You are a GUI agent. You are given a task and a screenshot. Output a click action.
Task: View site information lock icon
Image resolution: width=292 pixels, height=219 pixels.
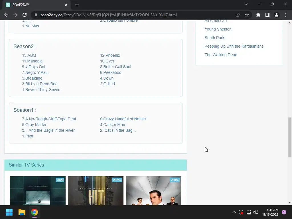(x=36, y=15)
